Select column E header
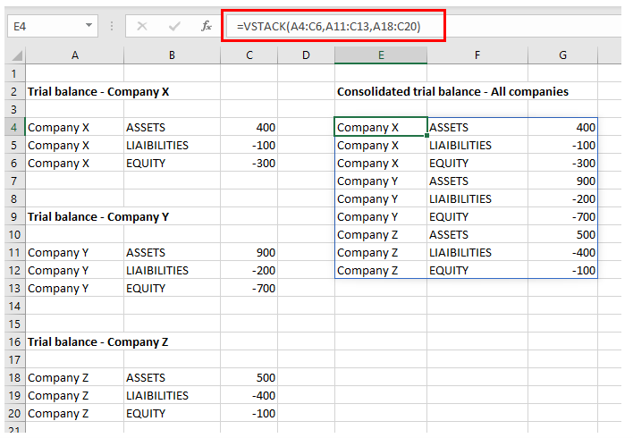Image resolution: width=633 pixels, height=438 pixels. click(x=381, y=55)
